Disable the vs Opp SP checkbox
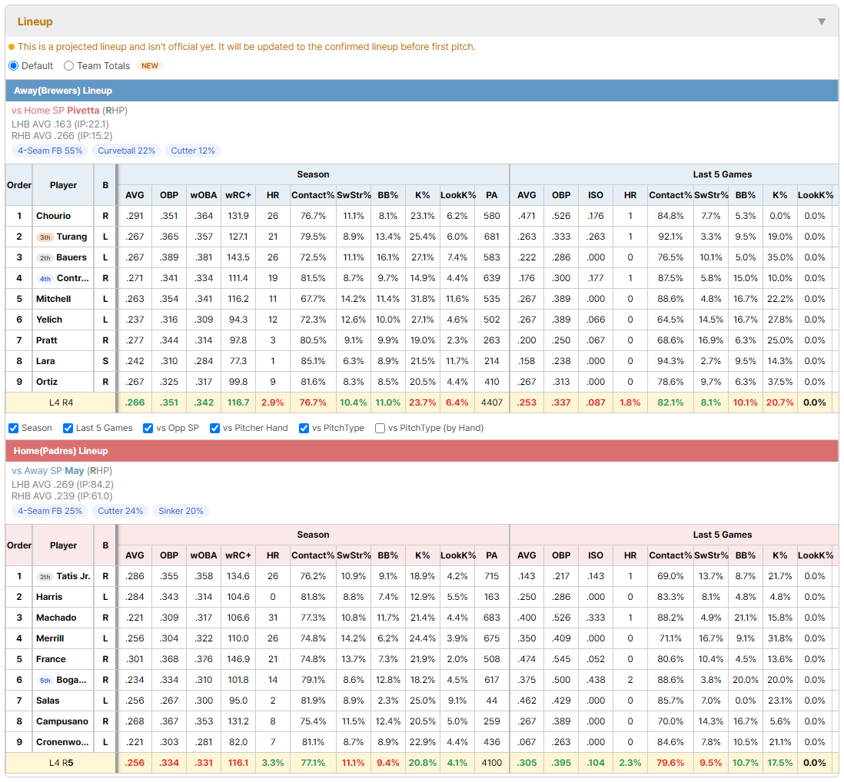Image resolution: width=844 pixels, height=782 pixels. [x=148, y=428]
